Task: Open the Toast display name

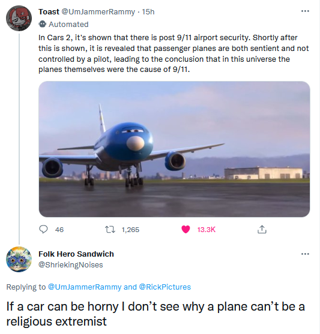Action: [x=49, y=12]
